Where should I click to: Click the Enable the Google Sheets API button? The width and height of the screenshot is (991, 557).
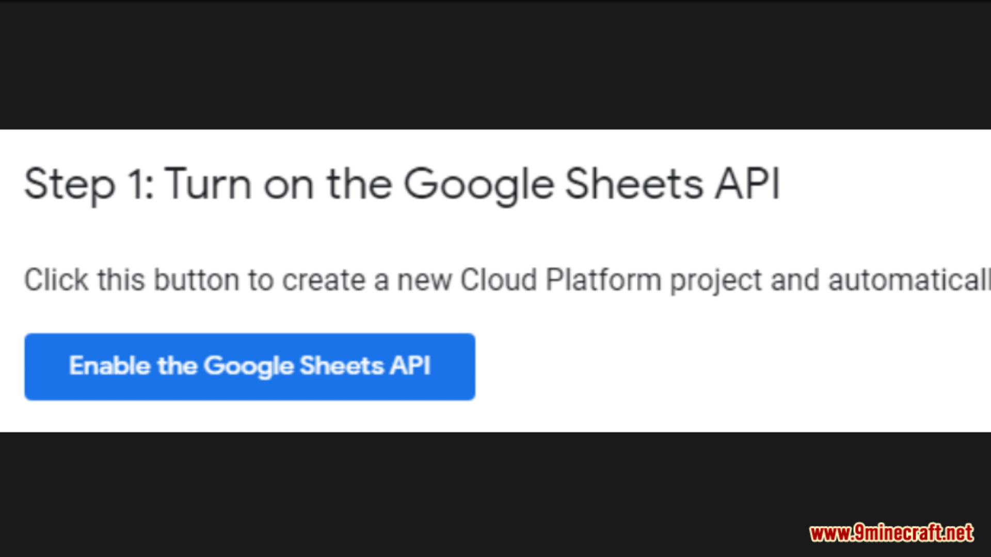(x=250, y=367)
